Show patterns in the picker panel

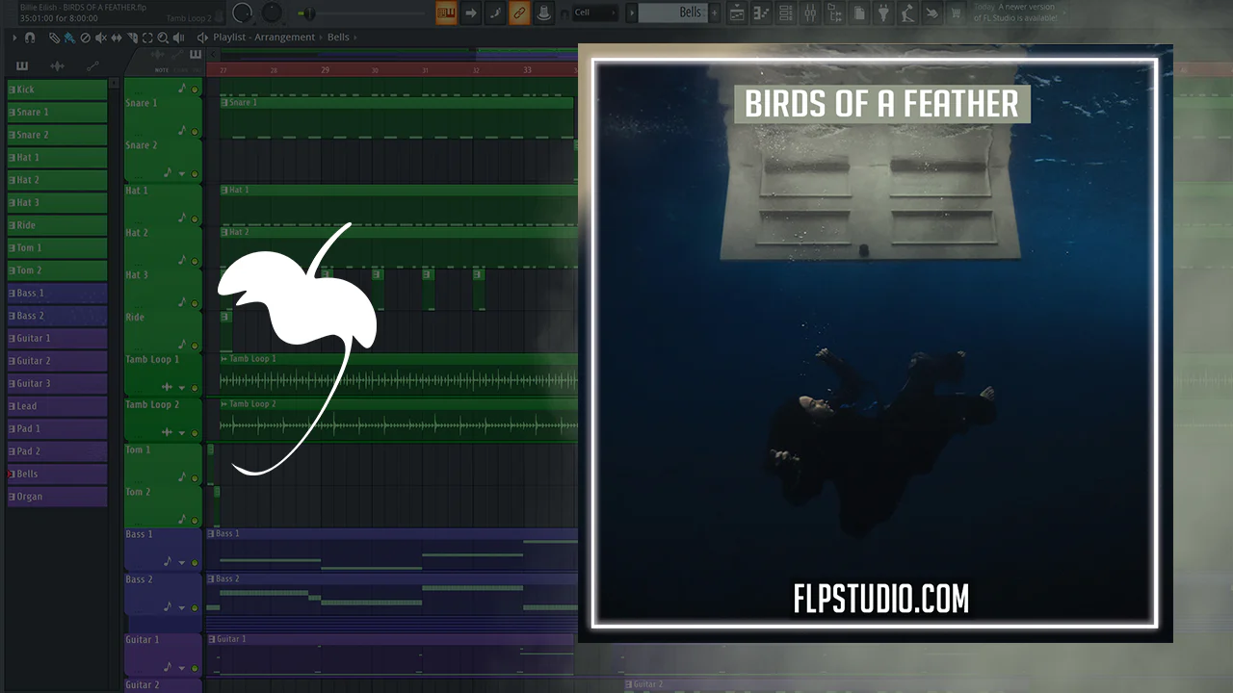coord(22,65)
